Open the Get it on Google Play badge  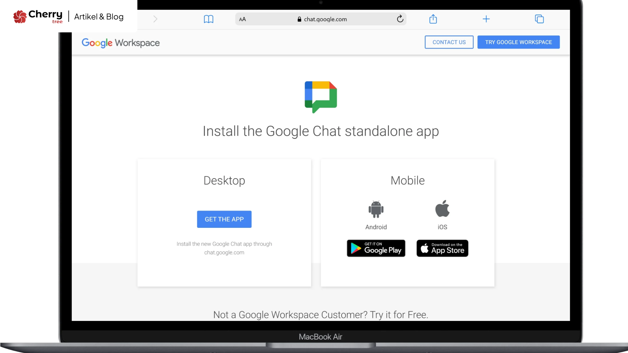click(376, 248)
